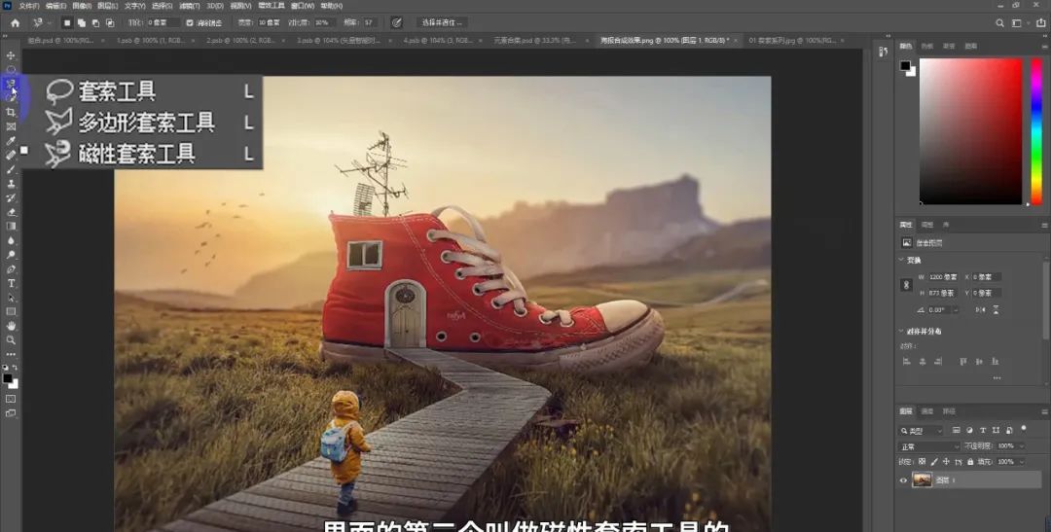Switch to the 1.psb document tab

150,40
